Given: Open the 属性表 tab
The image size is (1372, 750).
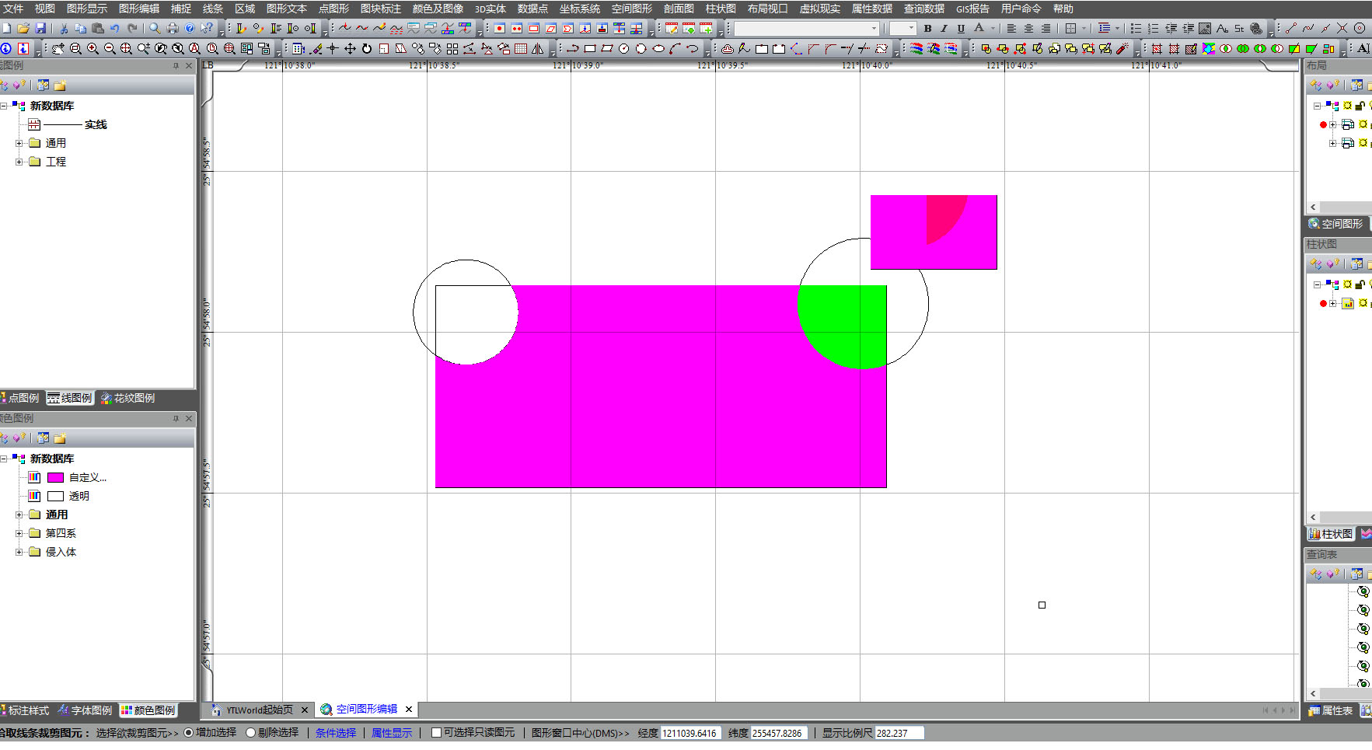Looking at the screenshot, I should (x=1331, y=710).
